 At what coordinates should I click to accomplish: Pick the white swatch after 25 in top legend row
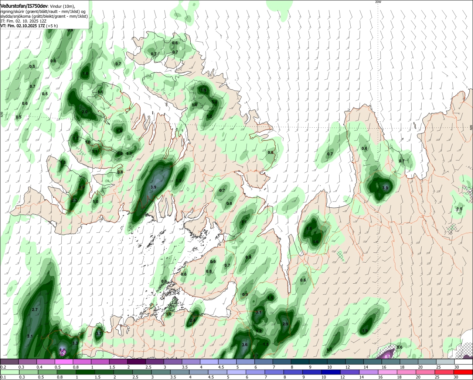pos(464,362)
